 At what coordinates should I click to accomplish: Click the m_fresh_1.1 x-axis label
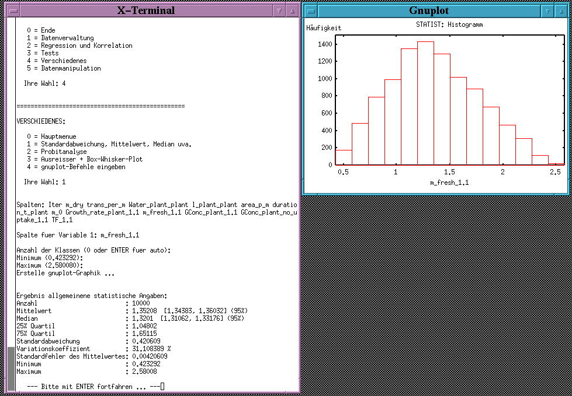(x=449, y=183)
